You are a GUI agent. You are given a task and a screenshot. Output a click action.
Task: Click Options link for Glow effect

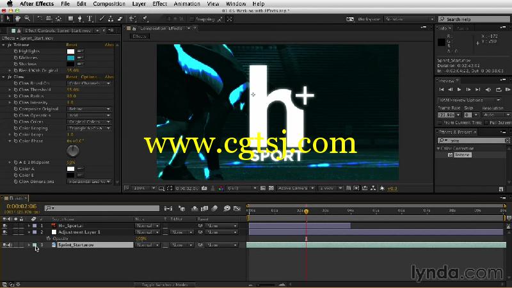click(x=88, y=77)
